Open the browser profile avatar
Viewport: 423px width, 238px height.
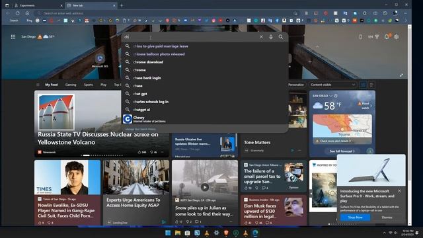[x=395, y=13]
